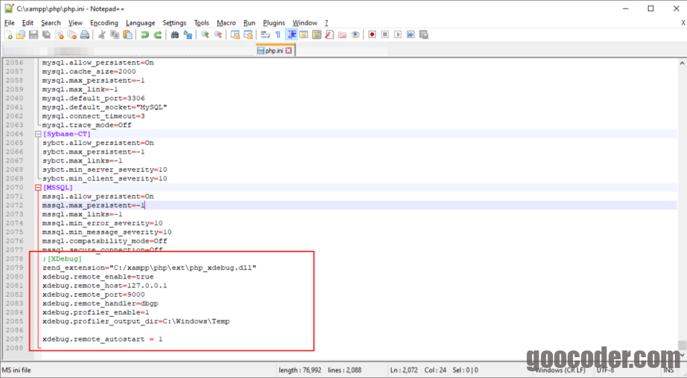Open the Plugins menu
Viewport: 687px width, 378px height.
point(274,23)
